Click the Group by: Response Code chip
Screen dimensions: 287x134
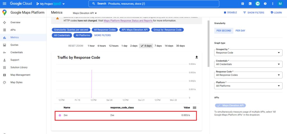[x=168, y=30]
